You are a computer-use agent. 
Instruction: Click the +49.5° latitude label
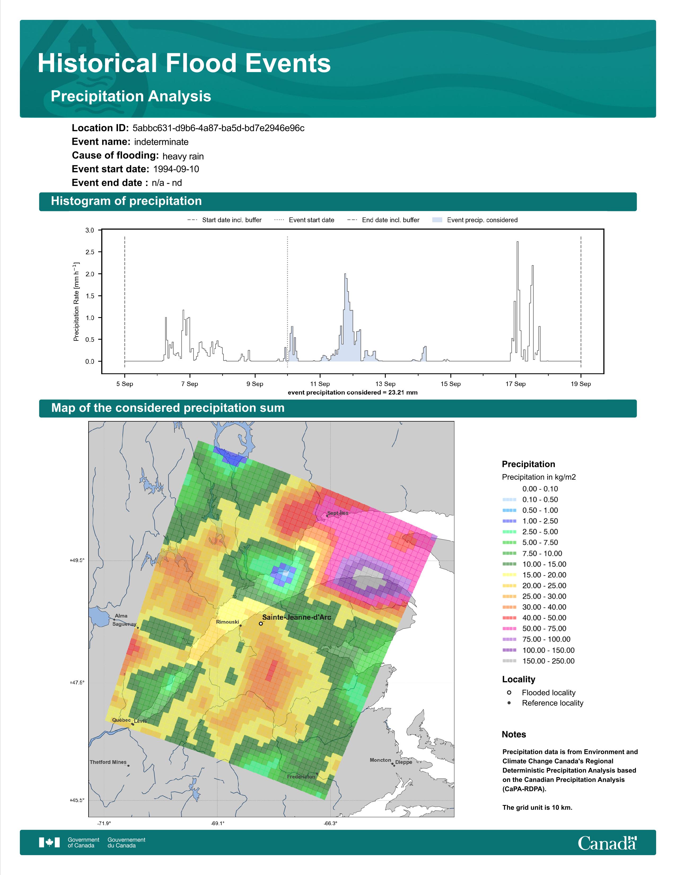click(77, 561)
